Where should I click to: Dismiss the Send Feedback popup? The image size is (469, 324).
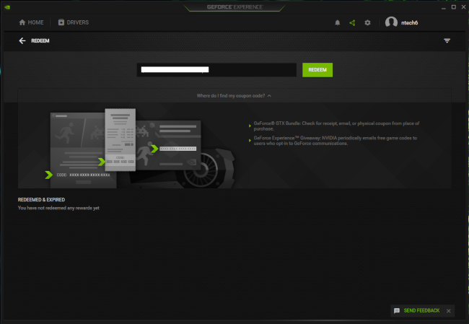[x=449, y=311]
